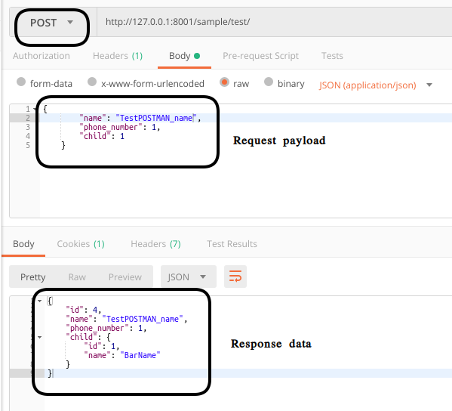Click the closing brace on the last response line
This screenshot has height=411, width=452.
point(50,373)
